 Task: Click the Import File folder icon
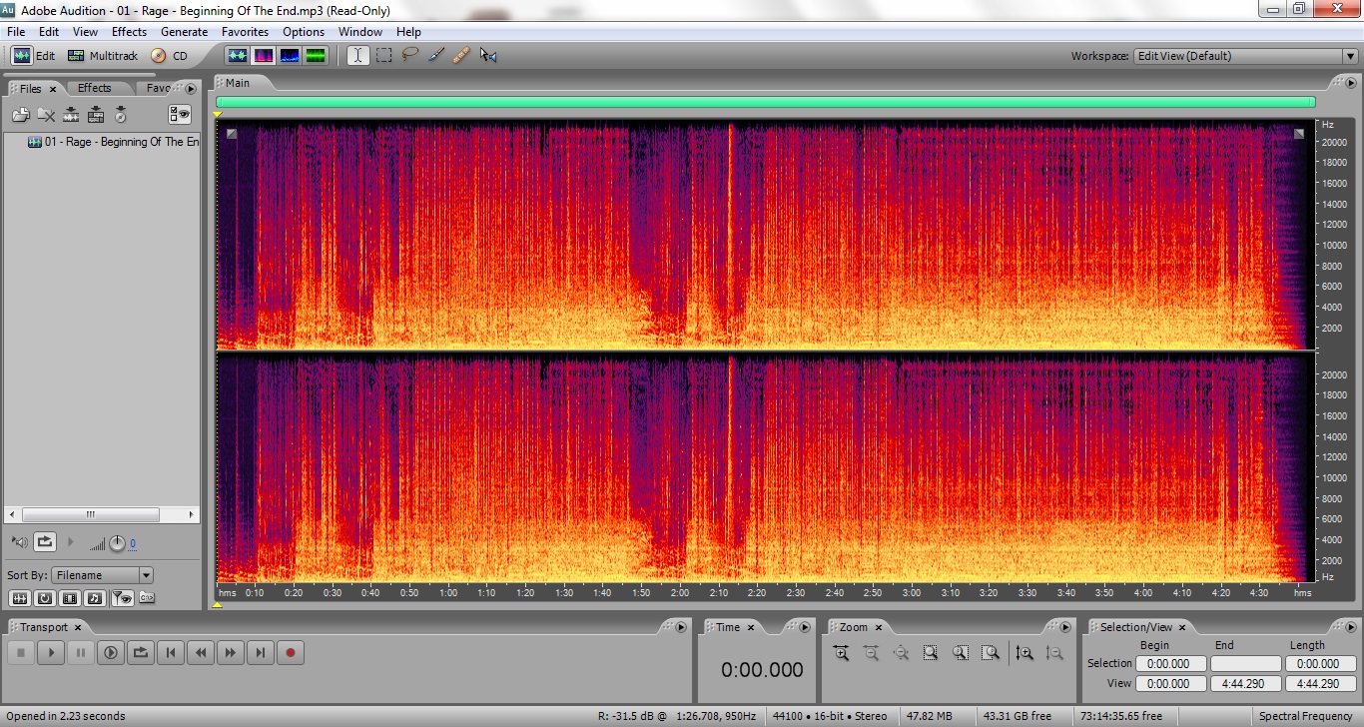20,115
